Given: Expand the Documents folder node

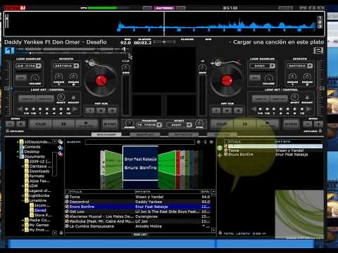Looking at the screenshot, I should (x=18, y=157).
